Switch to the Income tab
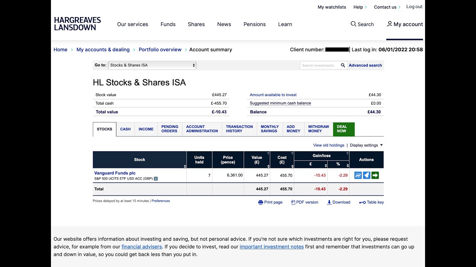 coord(146,129)
